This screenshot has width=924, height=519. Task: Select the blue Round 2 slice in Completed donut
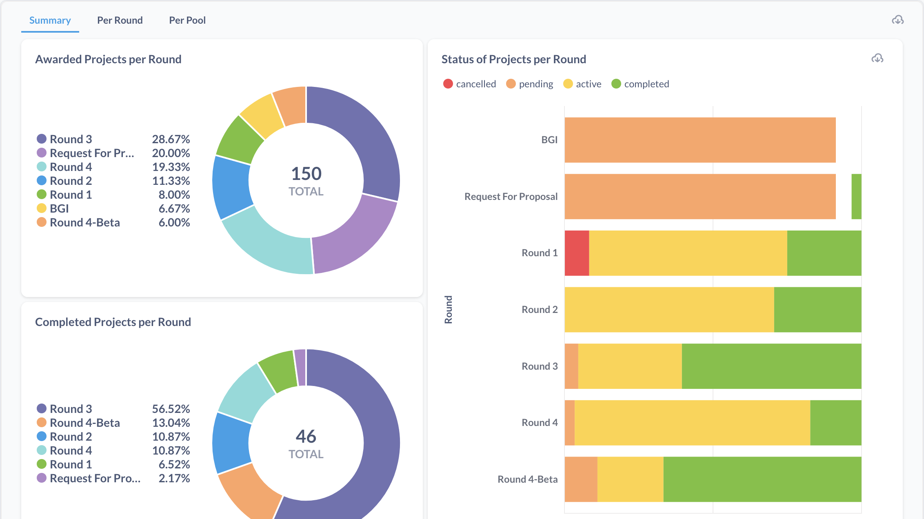click(x=231, y=443)
